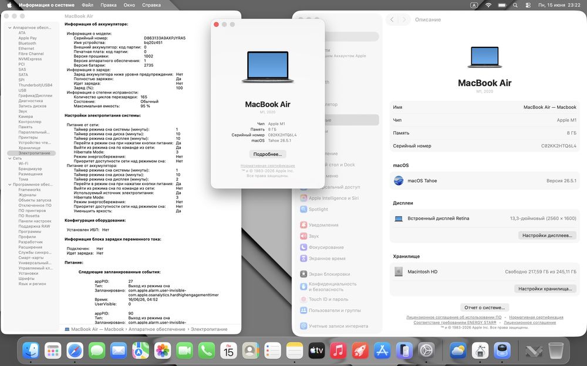Collapse Аппаратное обеспечение tree section
The width and height of the screenshot is (587, 366).
tap(10, 28)
